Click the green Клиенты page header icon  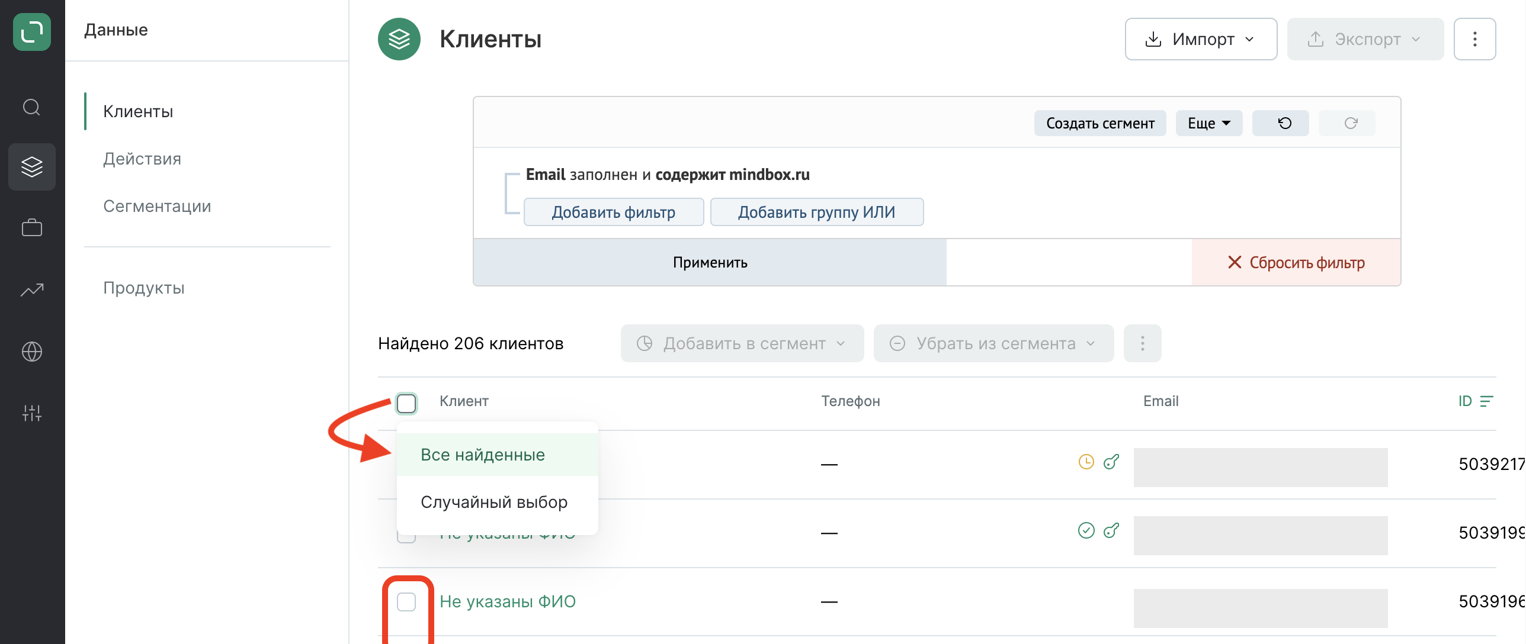tap(399, 39)
